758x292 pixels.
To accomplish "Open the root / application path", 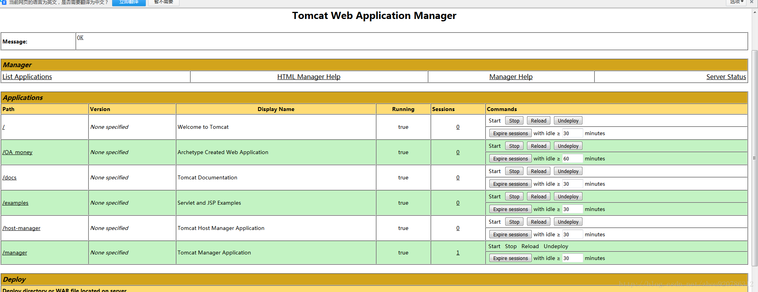I will [x=4, y=127].
